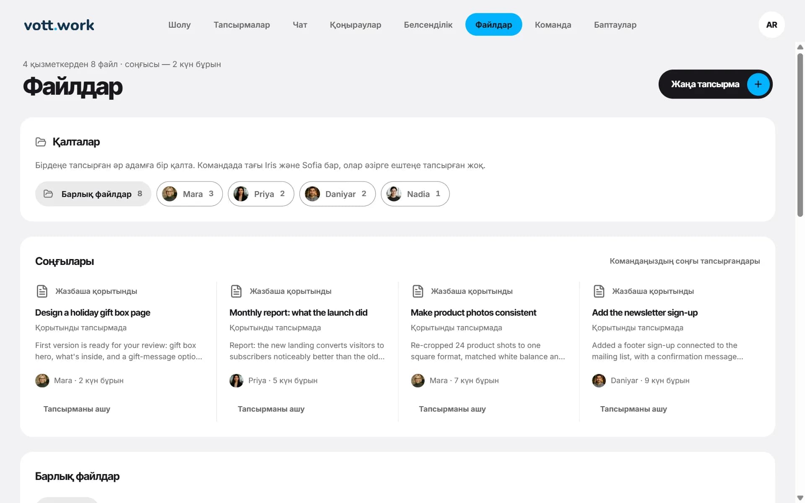Filter files by Daniyar 2 folder

(337, 194)
